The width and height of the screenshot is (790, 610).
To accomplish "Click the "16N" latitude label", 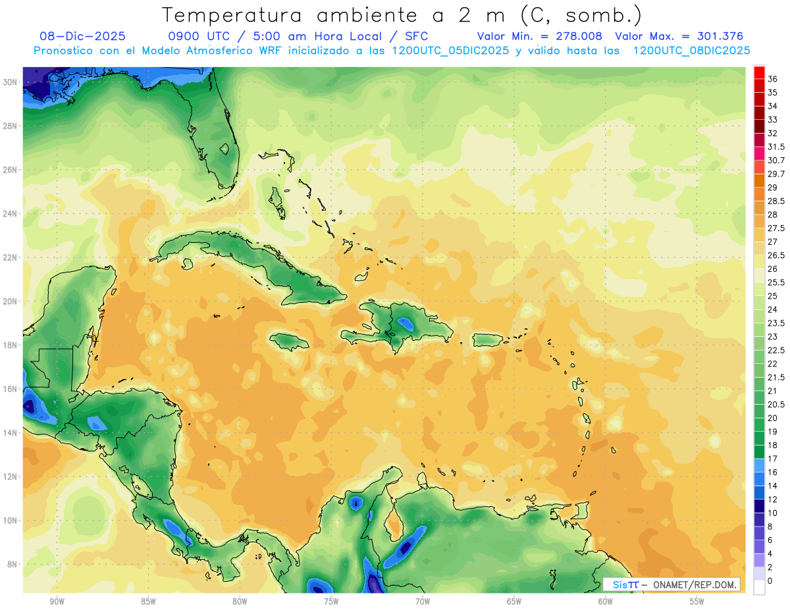I will point(11,389).
